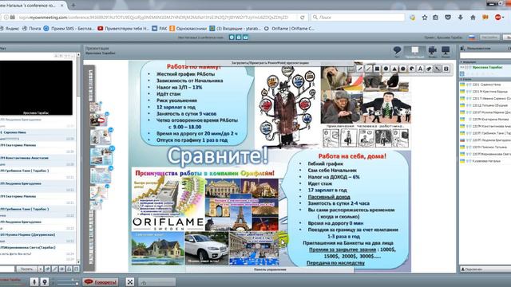This screenshot has height=287, width=511.
Task: Open a new browser tab with plus
Action: (73, 5)
